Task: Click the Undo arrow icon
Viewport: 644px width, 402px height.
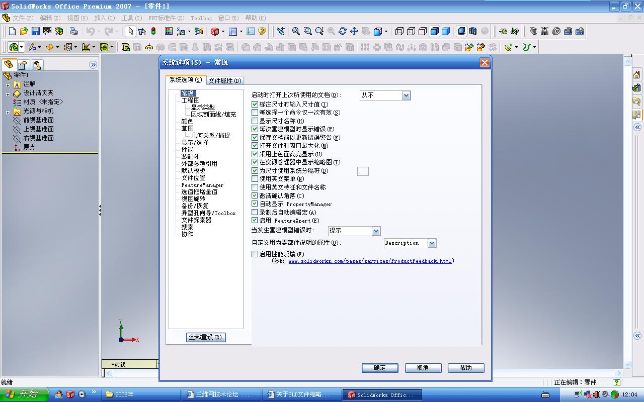Action: coord(90,31)
